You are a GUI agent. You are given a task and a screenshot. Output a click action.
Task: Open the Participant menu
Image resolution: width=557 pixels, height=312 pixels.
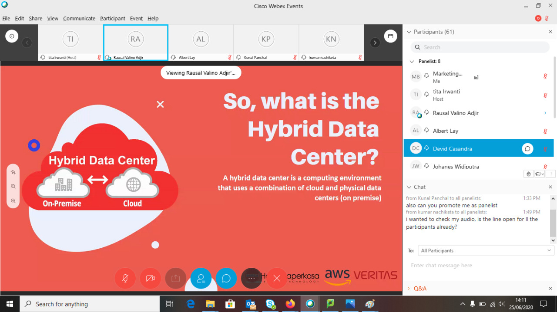[112, 19]
